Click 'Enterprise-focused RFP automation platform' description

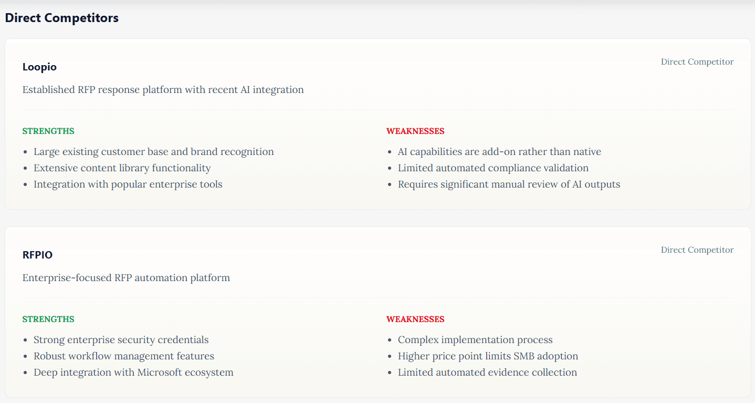coord(126,278)
